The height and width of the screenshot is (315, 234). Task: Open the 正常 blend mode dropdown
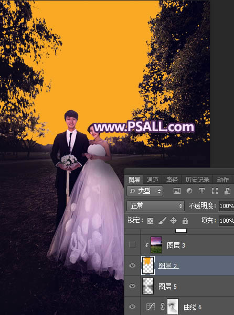pos(155,206)
